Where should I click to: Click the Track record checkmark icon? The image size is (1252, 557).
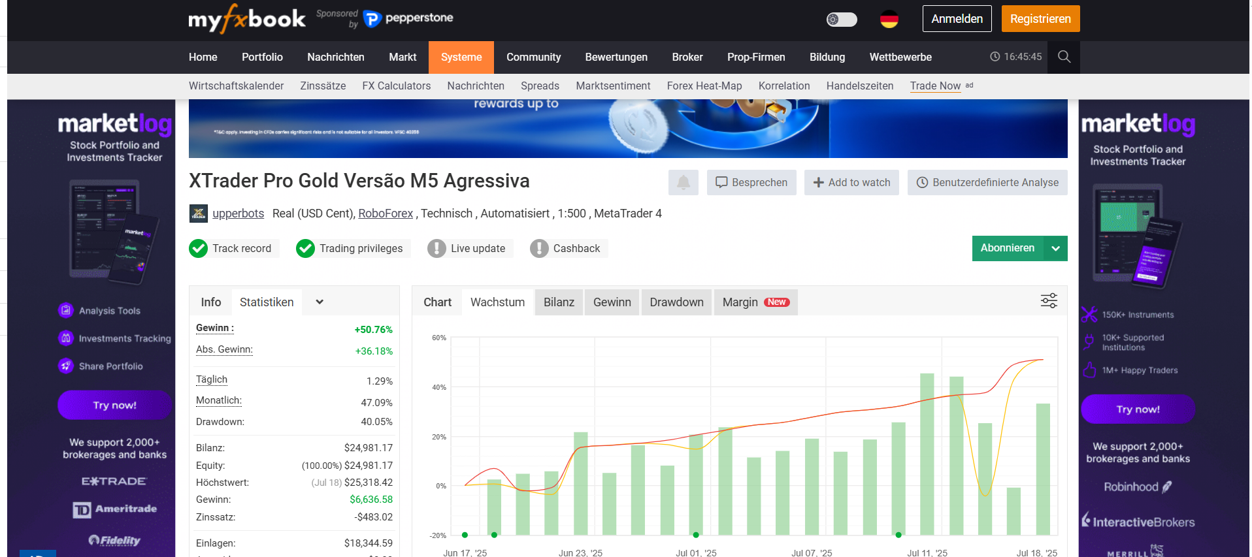[198, 248]
